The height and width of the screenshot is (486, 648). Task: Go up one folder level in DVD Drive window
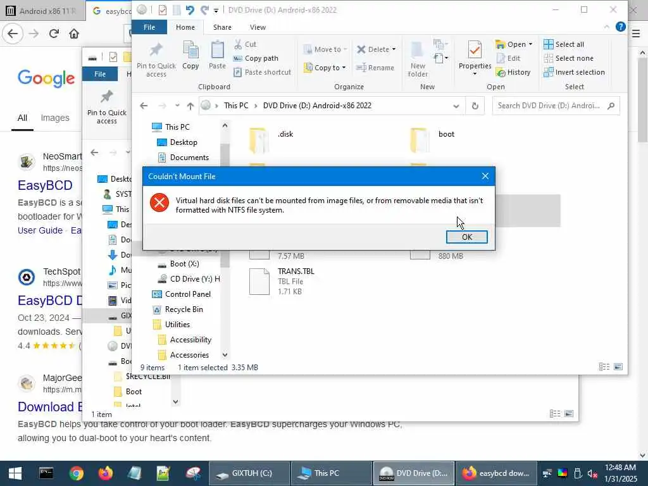point(190,106)
